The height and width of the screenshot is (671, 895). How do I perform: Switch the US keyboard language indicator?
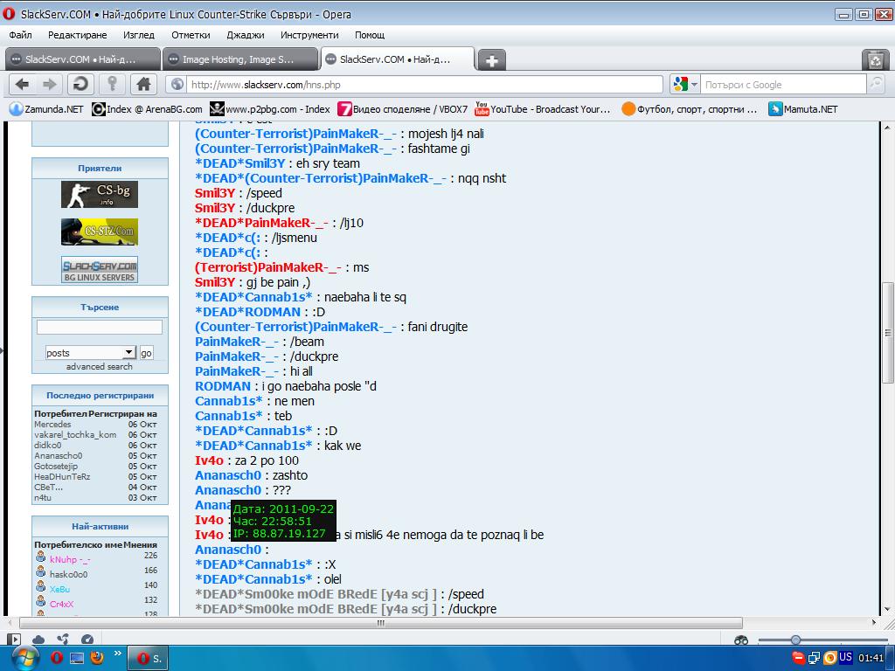point(845,657)
